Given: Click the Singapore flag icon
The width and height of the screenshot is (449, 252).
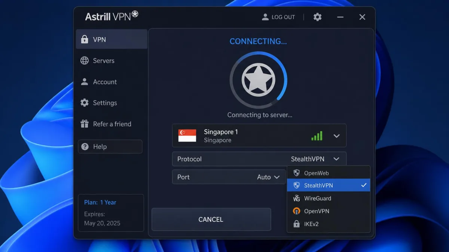Looking at the screenshot, I should [x=187, y=136].
